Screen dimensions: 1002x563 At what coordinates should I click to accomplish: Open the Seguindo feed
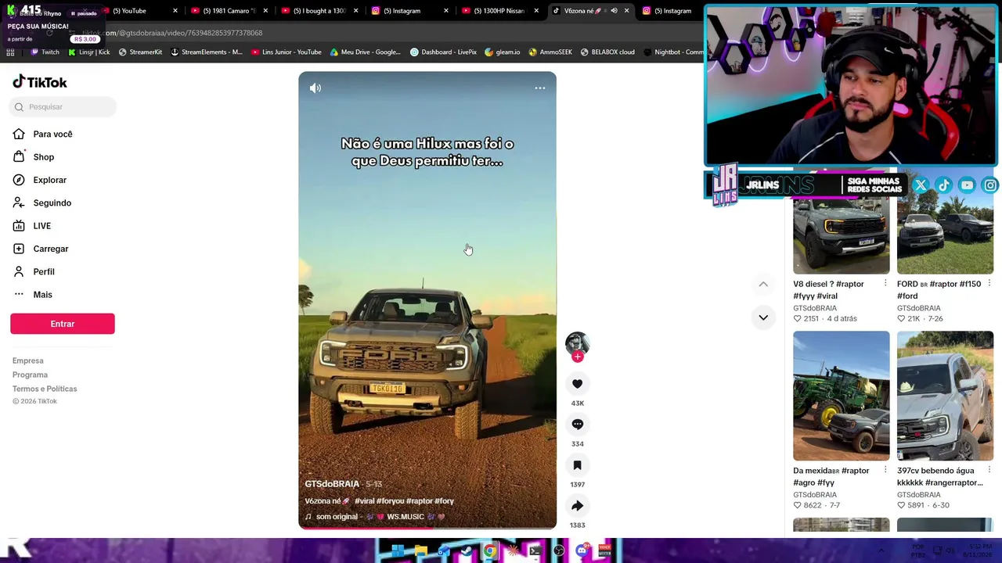tap(52, 203)
